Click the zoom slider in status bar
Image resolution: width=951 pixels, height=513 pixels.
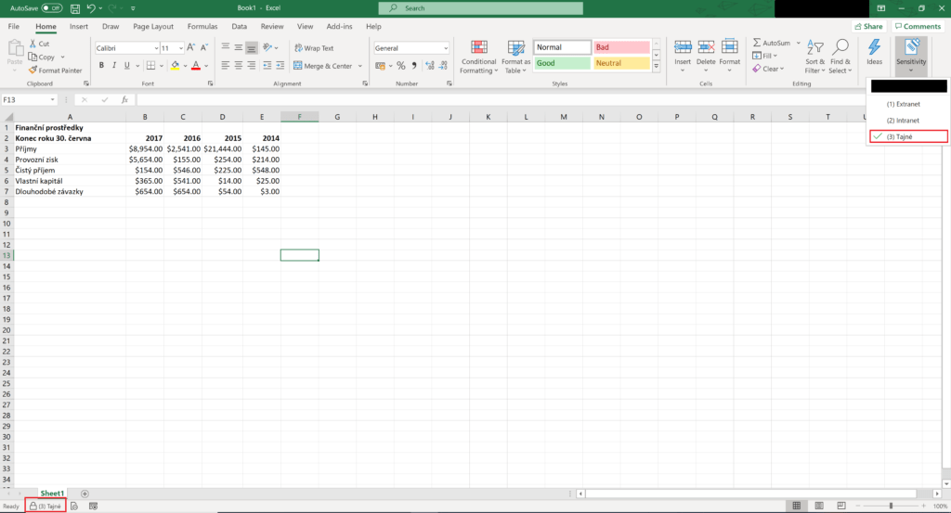[x=890, y=506]
